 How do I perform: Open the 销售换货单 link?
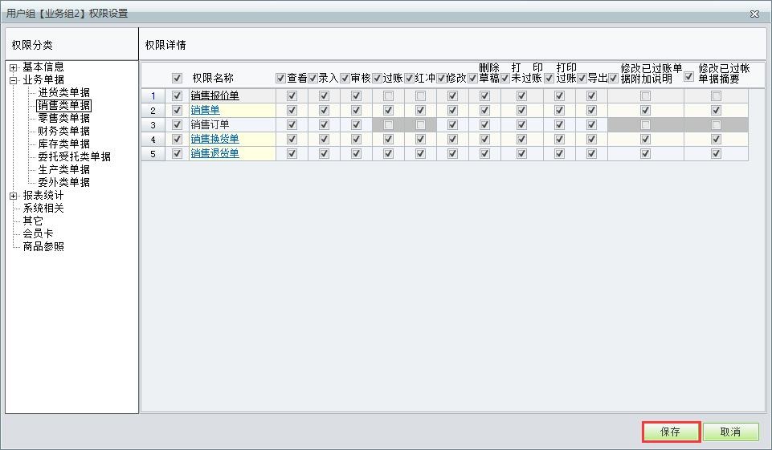214,139
